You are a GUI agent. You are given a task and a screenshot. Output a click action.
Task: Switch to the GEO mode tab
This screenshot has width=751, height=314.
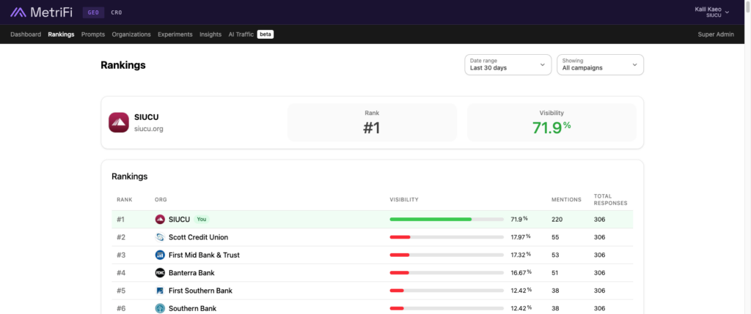[x=93, y=12]
